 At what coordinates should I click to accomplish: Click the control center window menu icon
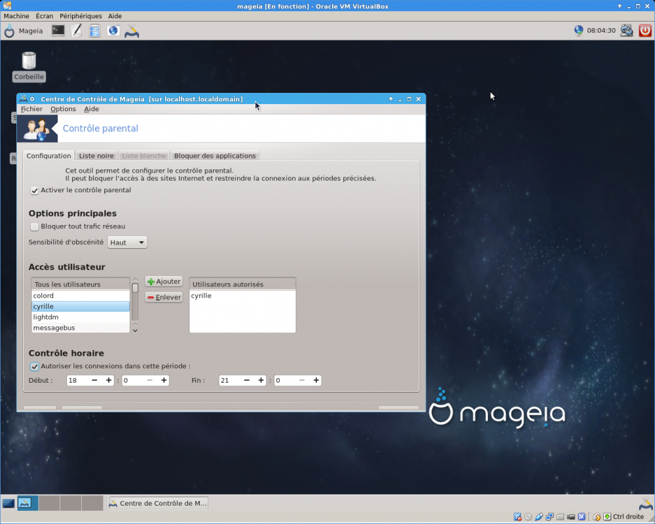24,99
